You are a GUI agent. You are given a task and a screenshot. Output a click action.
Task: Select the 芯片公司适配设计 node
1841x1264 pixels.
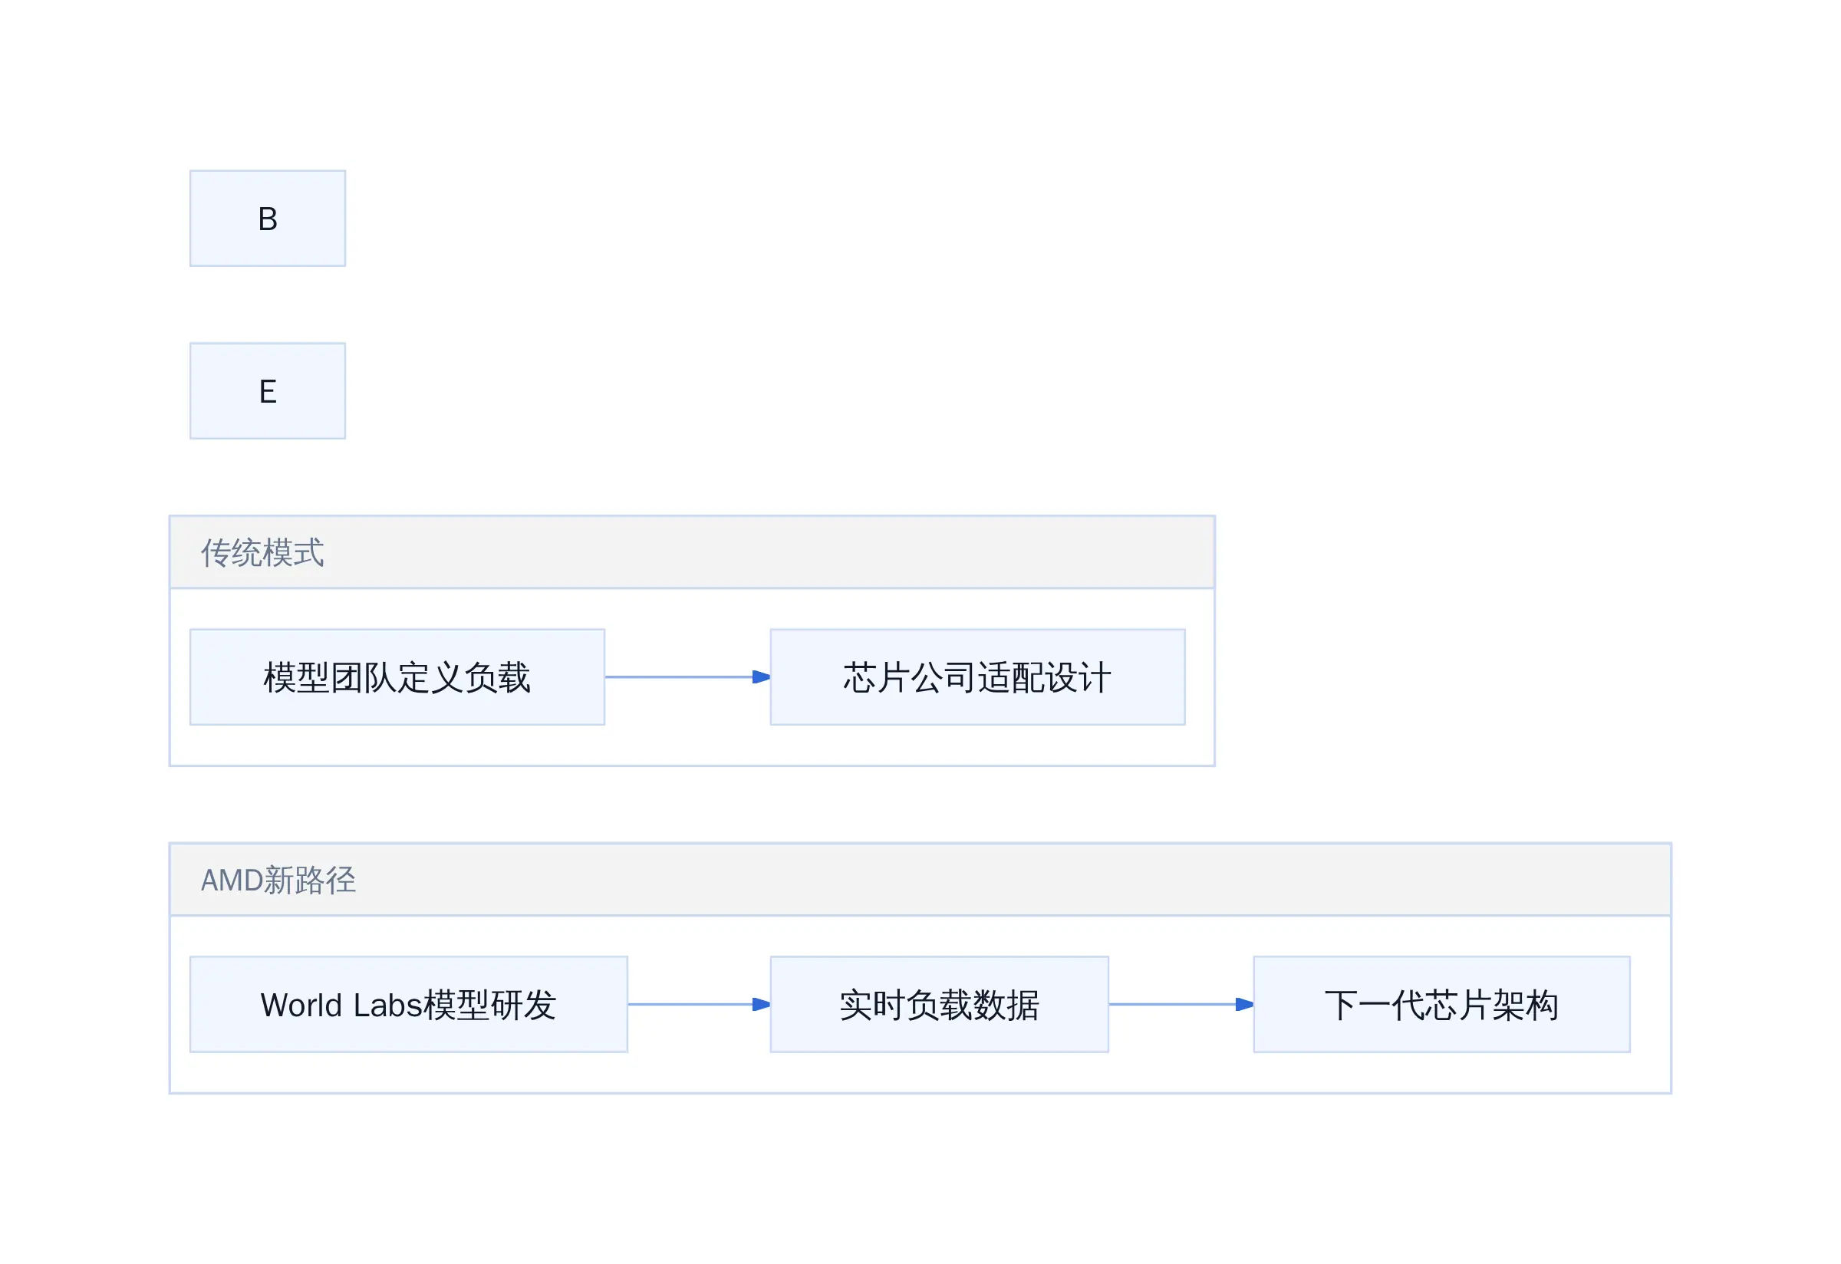tap(978, 678)
